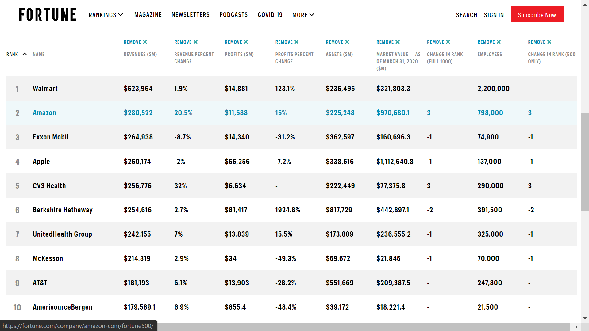Go to the Newsletters section
The width and height of the screenshot is (589, 331).
190,15
